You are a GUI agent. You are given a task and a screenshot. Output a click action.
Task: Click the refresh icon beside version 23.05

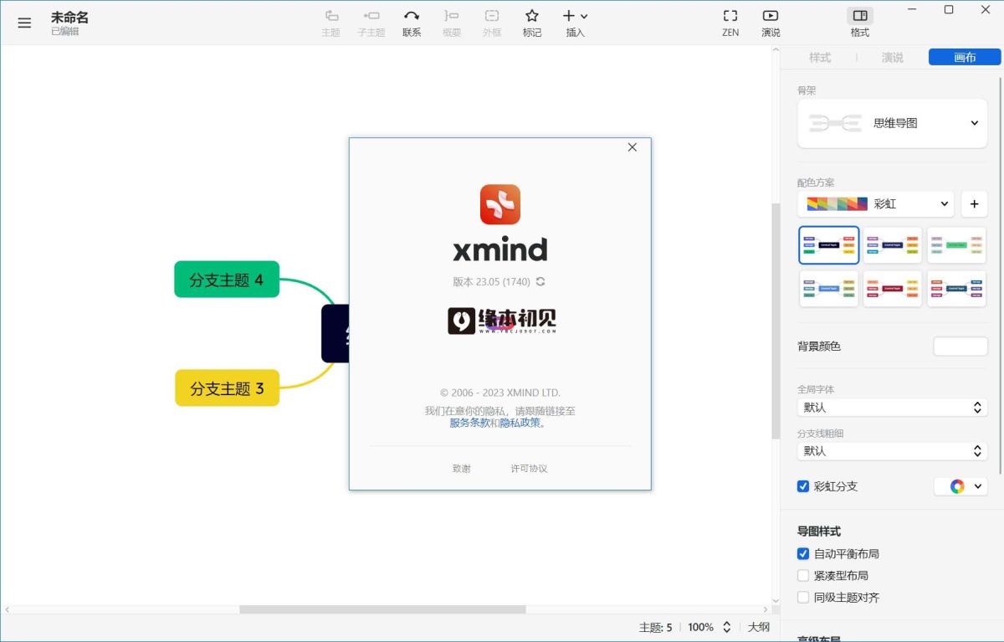point(540,282)
